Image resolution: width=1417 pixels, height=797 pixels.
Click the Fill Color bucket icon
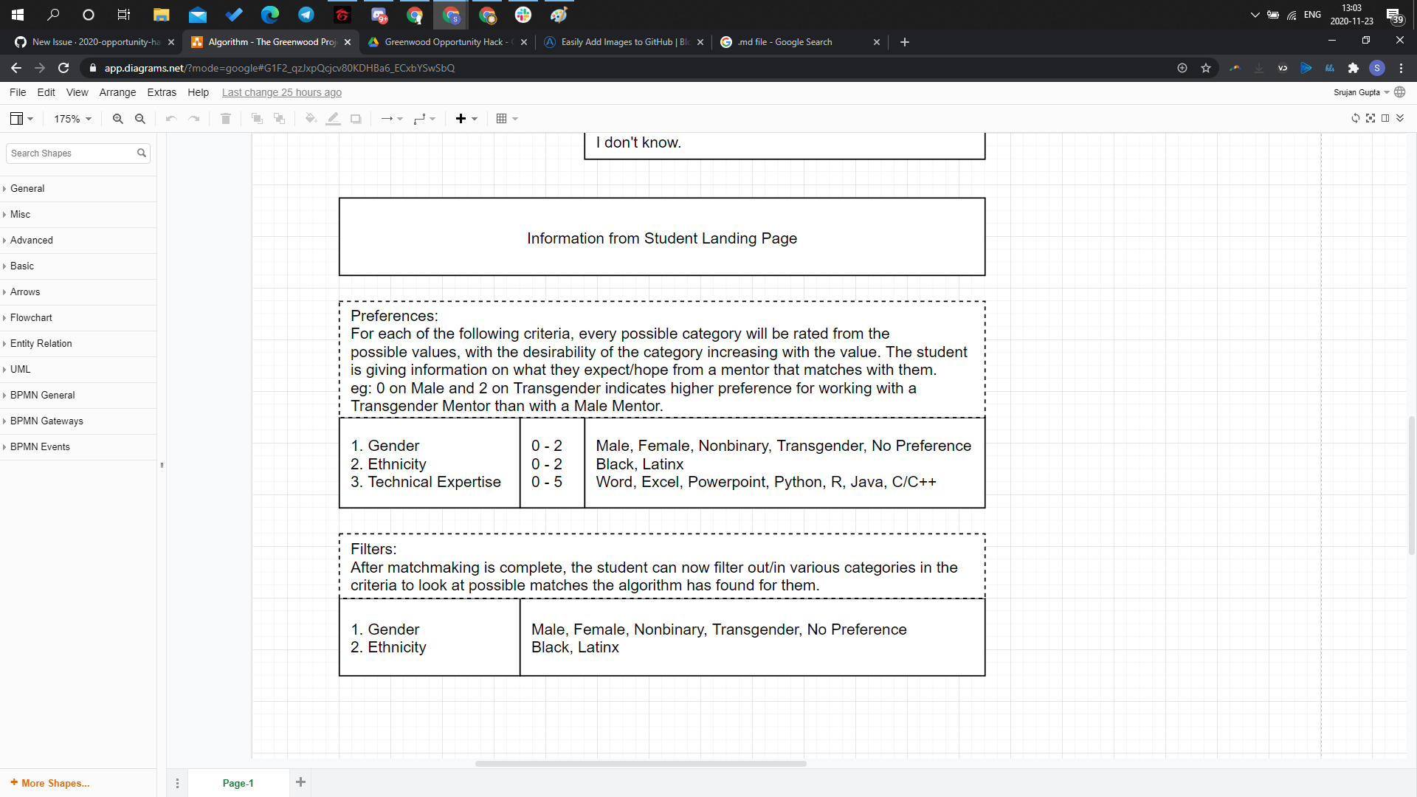(311, 119)
